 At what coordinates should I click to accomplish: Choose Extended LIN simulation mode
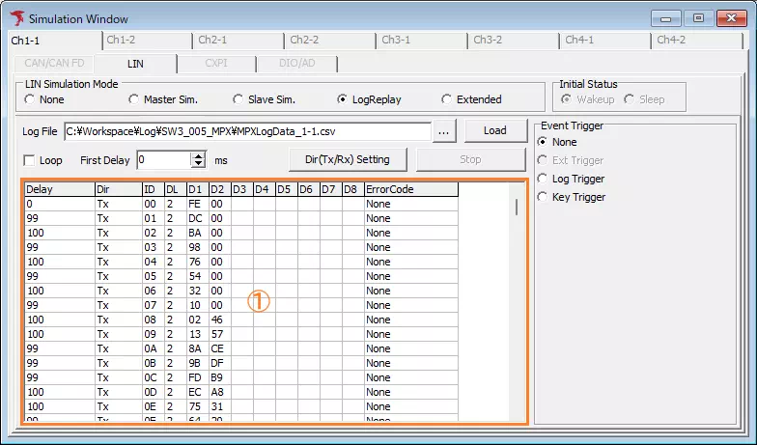(446, 99)
